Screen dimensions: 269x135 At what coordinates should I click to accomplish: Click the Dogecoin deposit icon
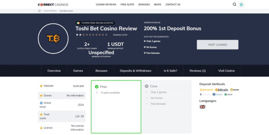point(235,90)
